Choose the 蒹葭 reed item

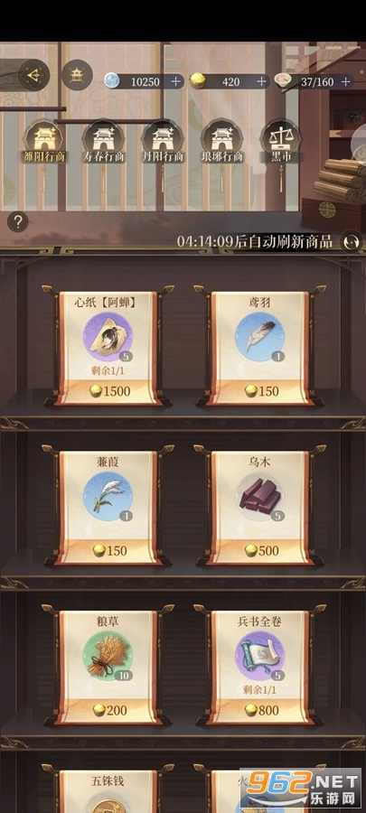pos(108,504)
